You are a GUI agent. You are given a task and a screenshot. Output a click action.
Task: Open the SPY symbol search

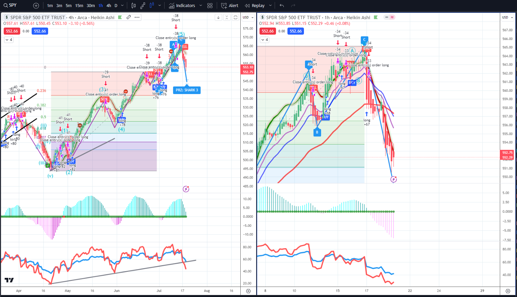10,5
